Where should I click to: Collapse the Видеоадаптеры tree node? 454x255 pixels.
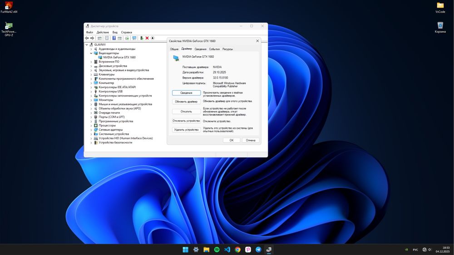click(91, 53)
